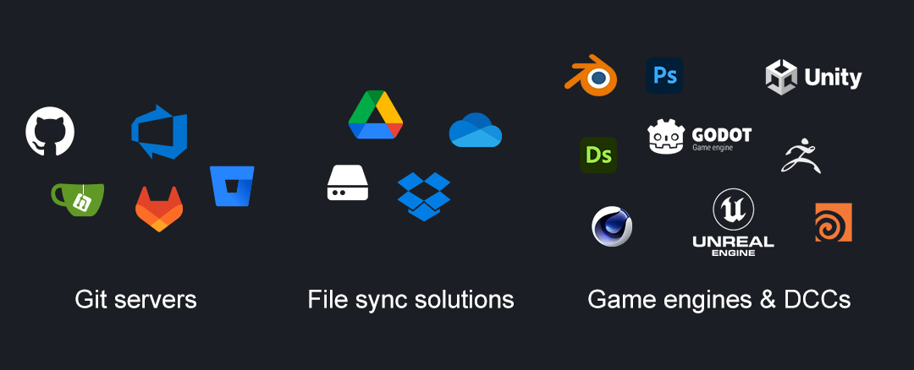The image size is (914, 370).
Task: Click the ZBrush figure logo
Action: tap(801, 156)
